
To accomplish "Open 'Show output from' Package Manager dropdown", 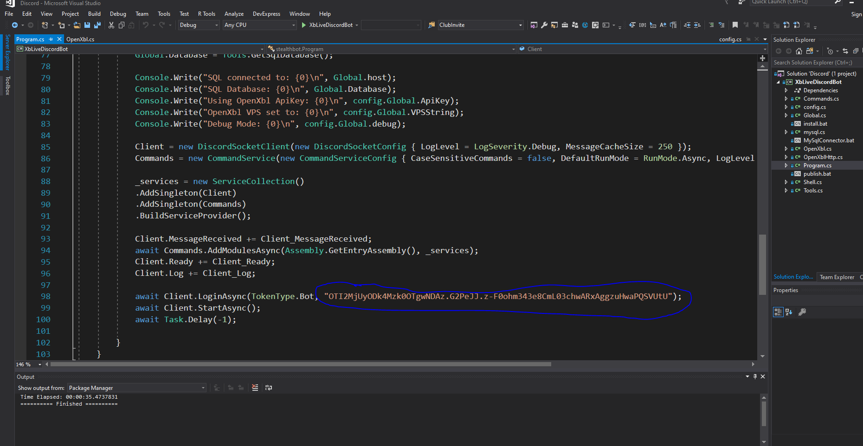I will coord(137,388).
